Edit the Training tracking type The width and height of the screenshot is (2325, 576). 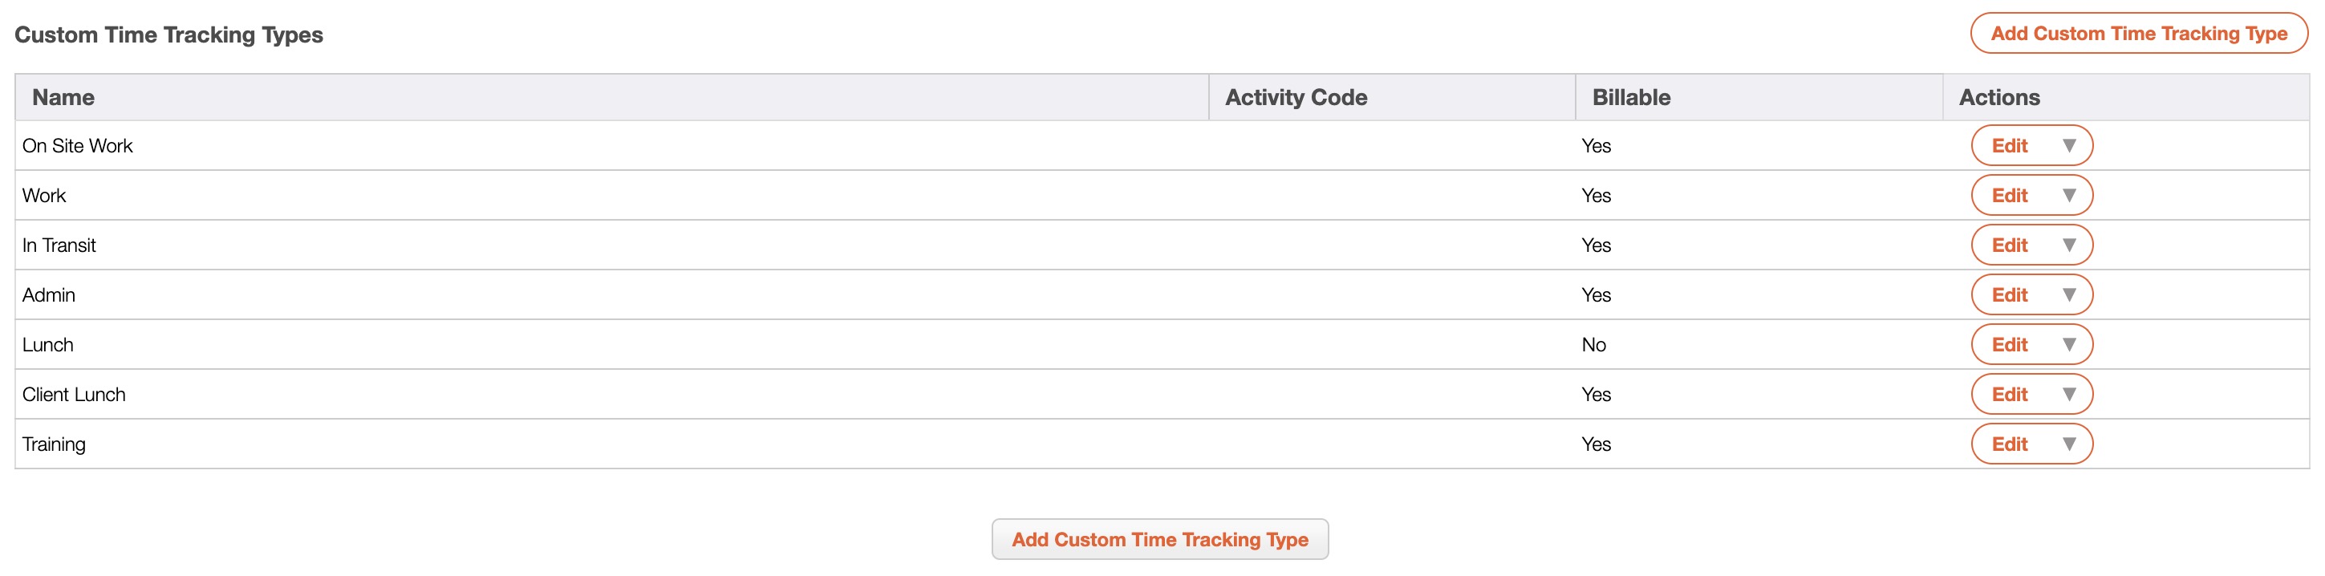coord(2010,444)
